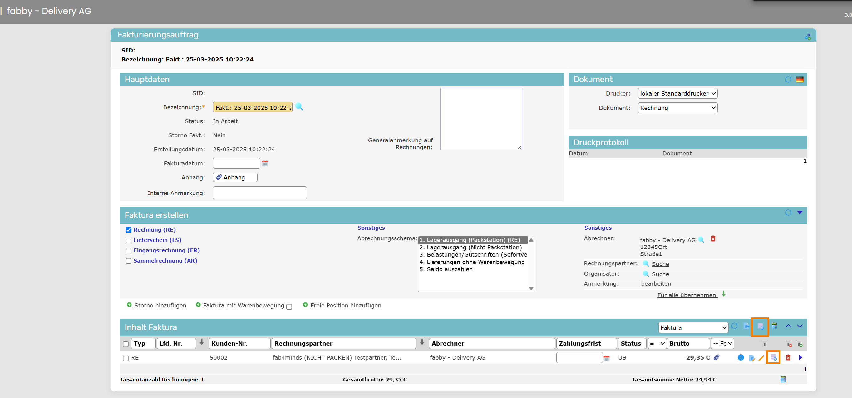The image size is (852, 398).
Task: Open the Dokument Rechnung dropdown
Action: tap(677, 108)
